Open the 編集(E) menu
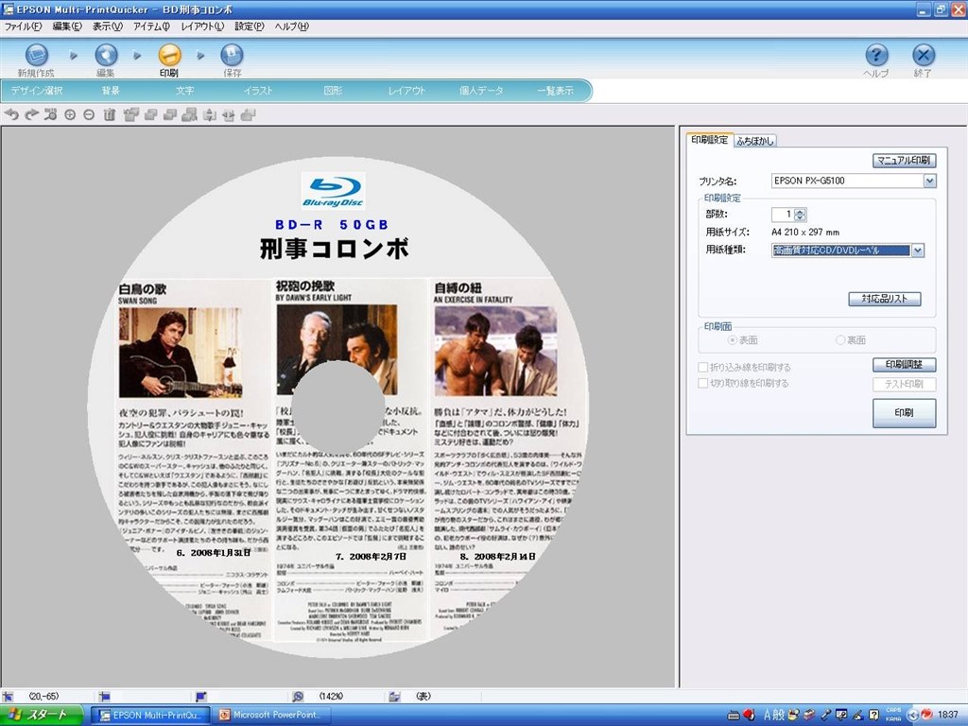 67,26
